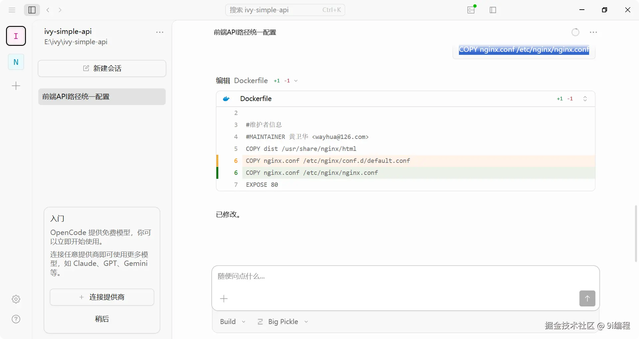Open the hamburger menu icon
Viewport: 639px width, 339px height.
(12, 10)
